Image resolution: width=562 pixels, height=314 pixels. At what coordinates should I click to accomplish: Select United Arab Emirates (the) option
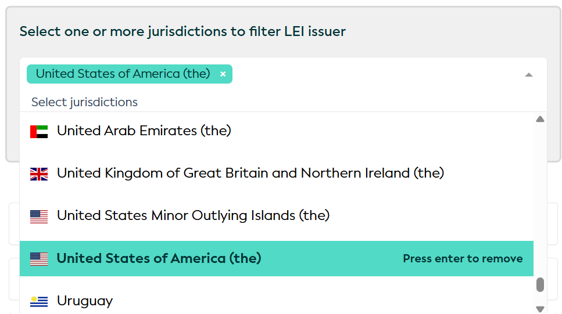pyautogui.click(x=144, y=131)
